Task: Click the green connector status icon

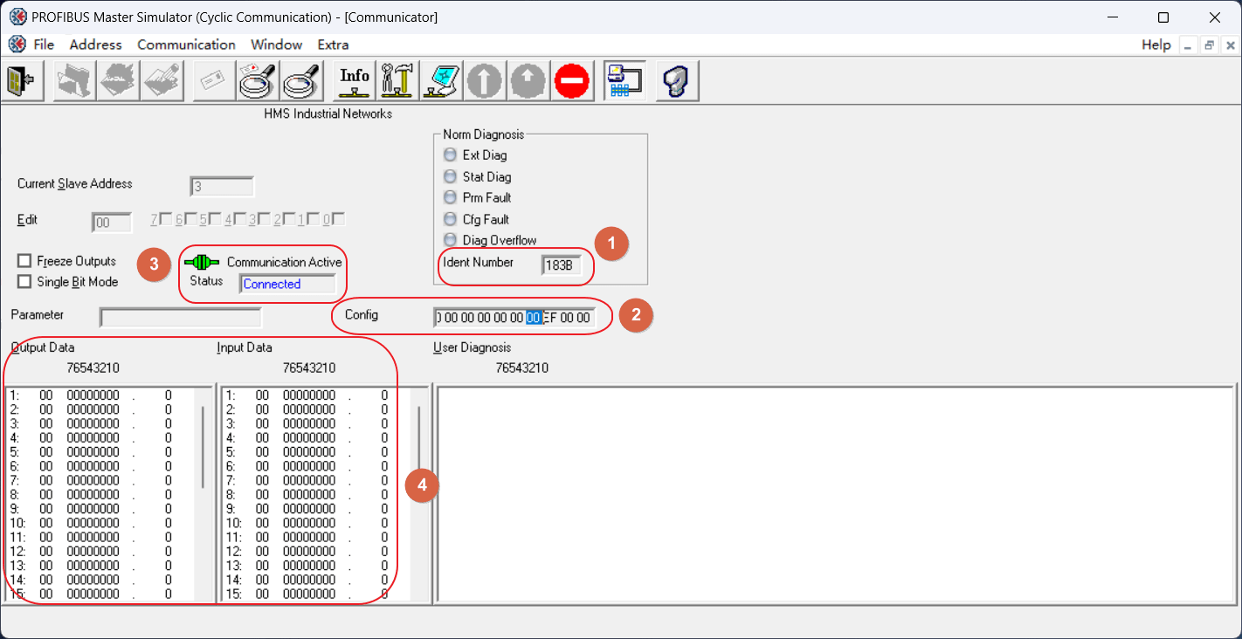Action: pyautogui.click(x=202, y=262)
